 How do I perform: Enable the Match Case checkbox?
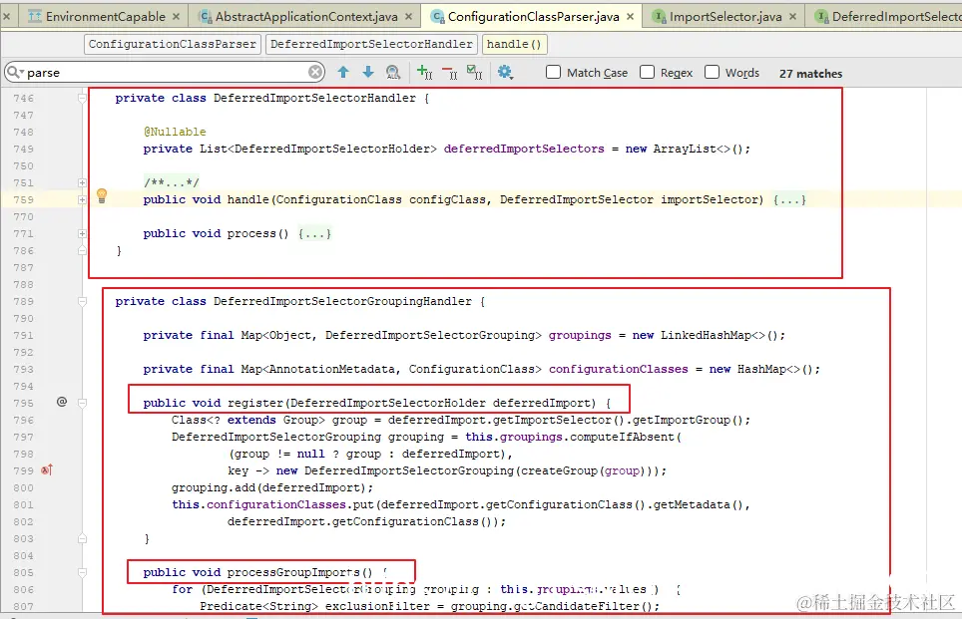[x=554, y=73]
